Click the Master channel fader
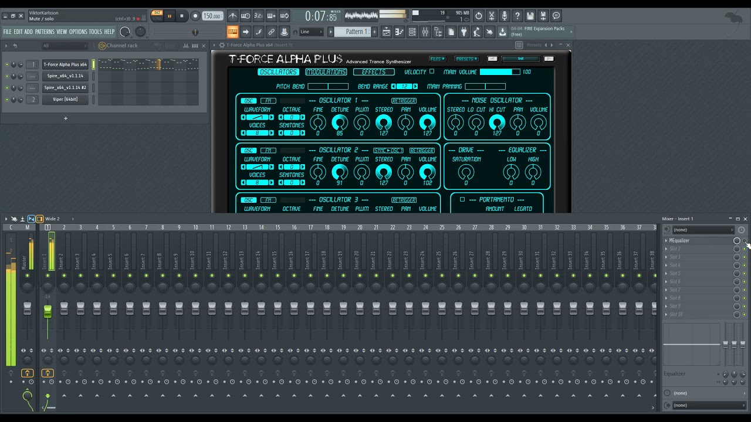 27,309
